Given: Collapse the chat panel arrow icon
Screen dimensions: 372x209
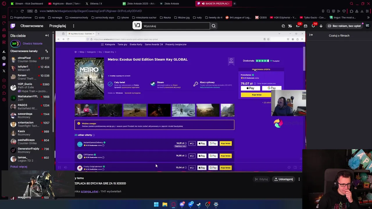Looking at the screenshot, I should pos(311,35).
